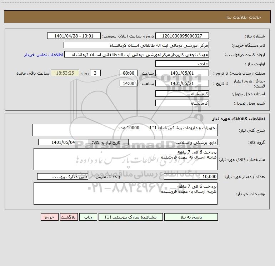Click unit field طبق مدارک پیوست
This screenshot has width=275, height=266.
(x=62, y=176)
